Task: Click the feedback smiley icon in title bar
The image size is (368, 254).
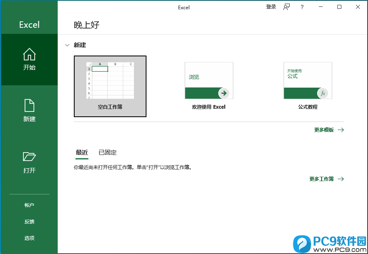Action: pyautogui.click(x=286, y=7)
